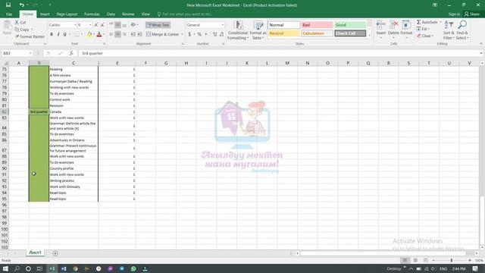The height and width of the screenshot is (273, 485).
Task: Click the Insert Function fx icon
Action: click(x=71, y=53)
